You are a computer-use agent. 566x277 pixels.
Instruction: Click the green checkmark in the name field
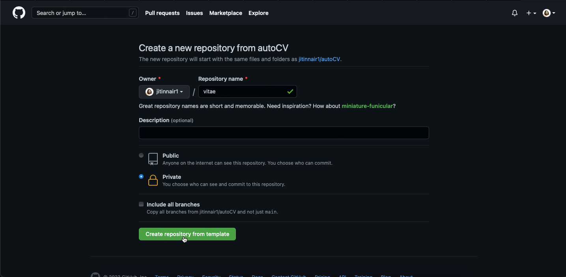(x=290, y=91)
